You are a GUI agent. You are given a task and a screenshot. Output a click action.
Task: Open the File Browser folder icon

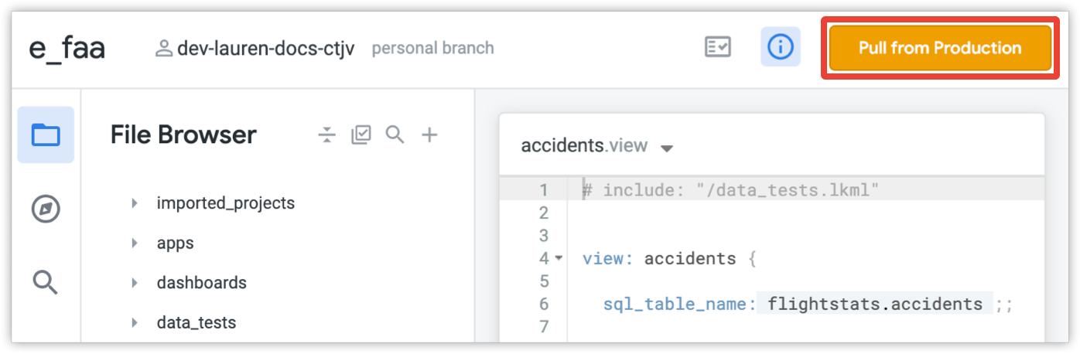[46, 135]
